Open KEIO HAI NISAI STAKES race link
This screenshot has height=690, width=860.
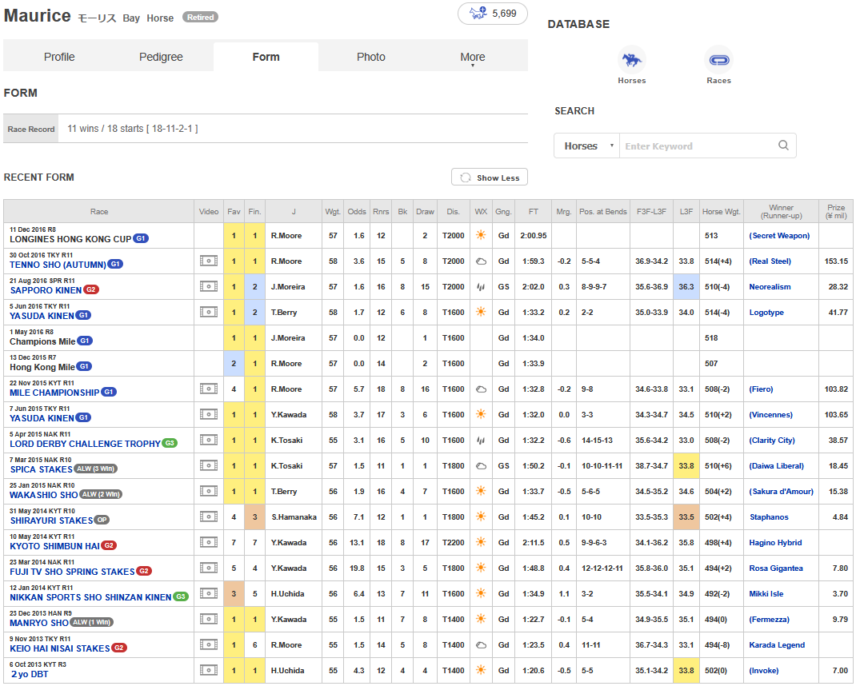point(60,648)
